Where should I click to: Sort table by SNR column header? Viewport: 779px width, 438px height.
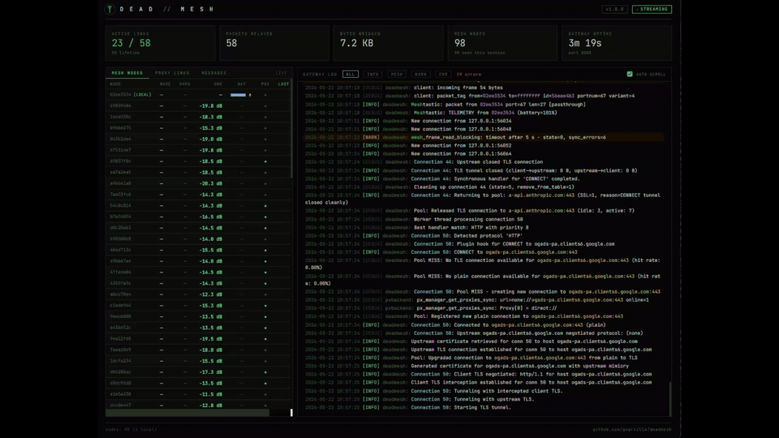[x=217, y=84]
